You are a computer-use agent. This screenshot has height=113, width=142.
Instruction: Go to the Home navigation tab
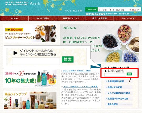tap(14, 18)
